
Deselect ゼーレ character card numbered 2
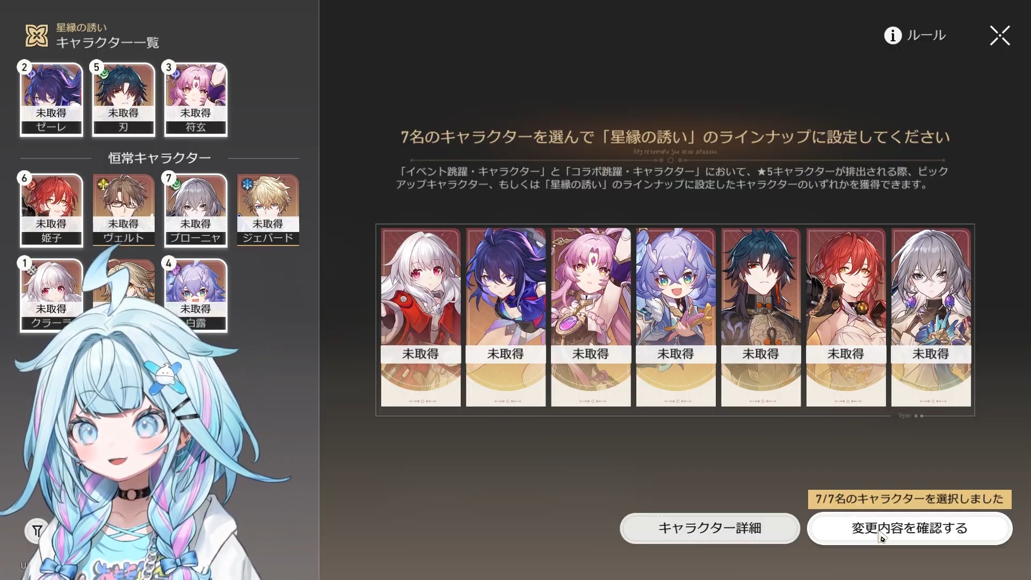pos(52,99)
